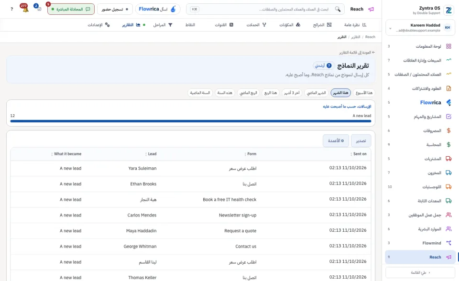459x281 pixels.
Task: Open the نظرة عامة tab
Action: click(355, 25)
